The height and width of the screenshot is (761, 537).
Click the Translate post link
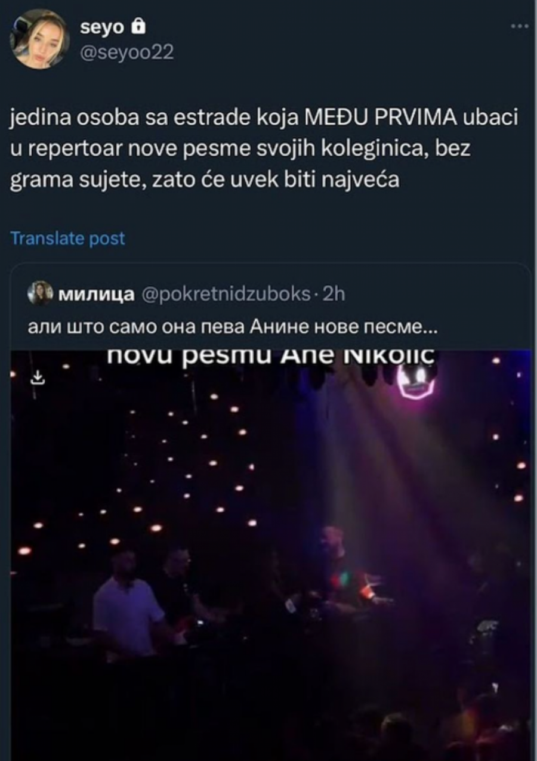(68, 239)
